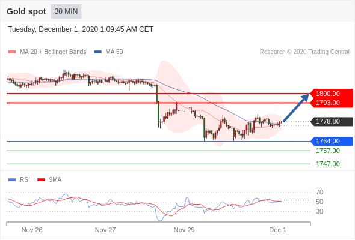Click the MA 20 + Bollinger Bands legend label
This screenshot has width=355, height=240.
53,52
